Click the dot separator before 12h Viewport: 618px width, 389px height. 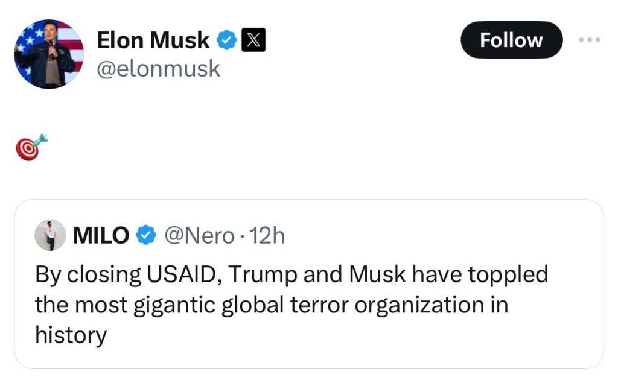pos(242,235)
